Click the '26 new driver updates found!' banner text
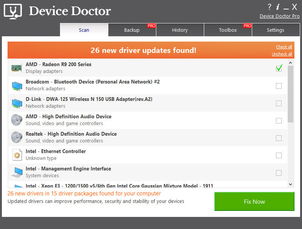This screenshot has width=302, height=229. coord(143,50)
